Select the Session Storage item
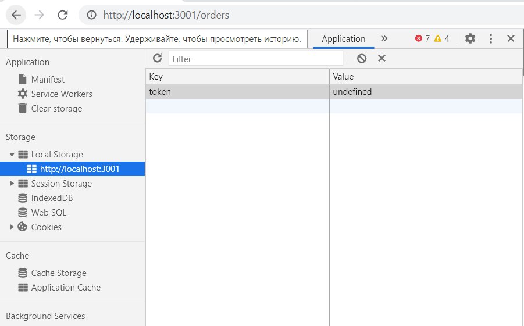This screenshot has height=326, width=524. [x=61, y=184]
